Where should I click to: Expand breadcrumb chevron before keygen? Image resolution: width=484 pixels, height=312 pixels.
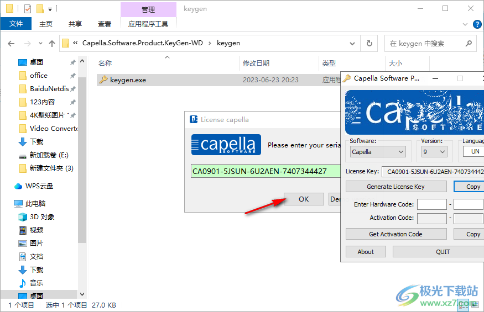click(x=210, y=44)
